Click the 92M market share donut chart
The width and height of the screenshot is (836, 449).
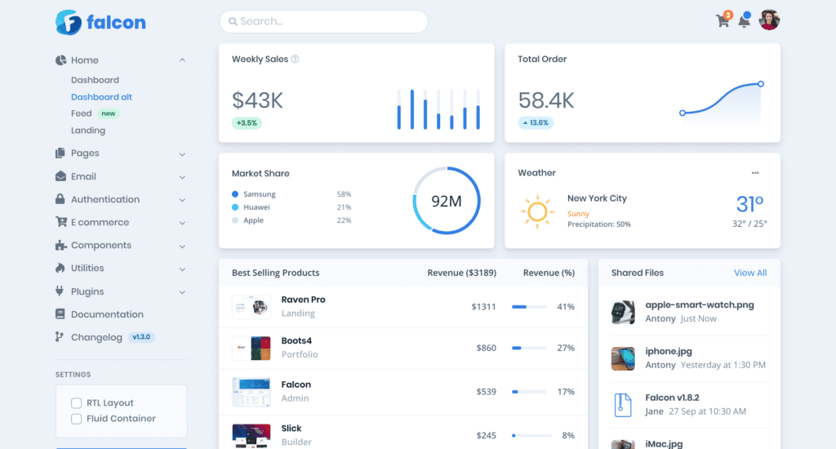point(447,201)
